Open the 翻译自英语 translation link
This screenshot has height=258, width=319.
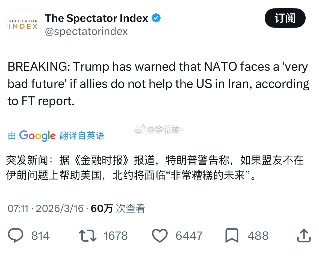coord(81,136)
